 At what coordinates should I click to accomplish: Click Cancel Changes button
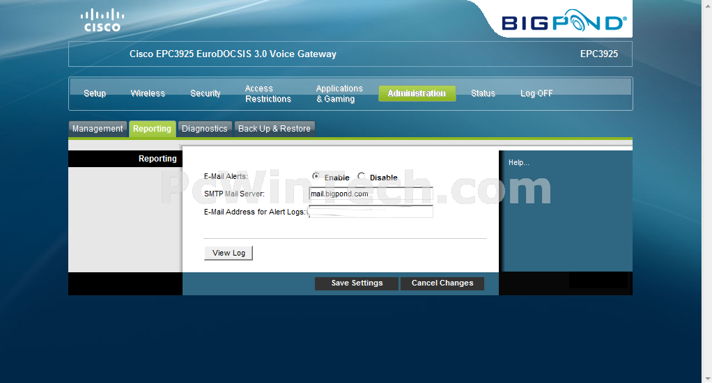442,283
